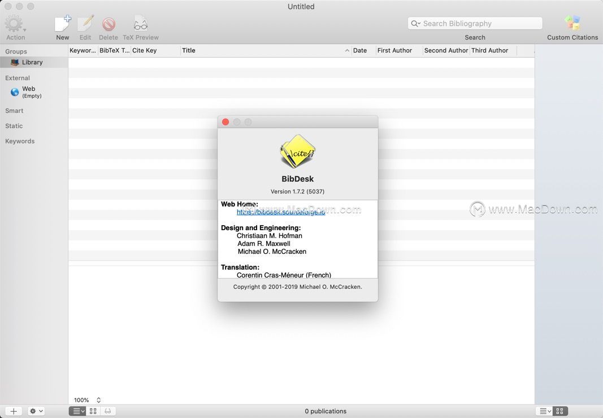
Task: Click the External group heading
Action: tap(18, 78)
